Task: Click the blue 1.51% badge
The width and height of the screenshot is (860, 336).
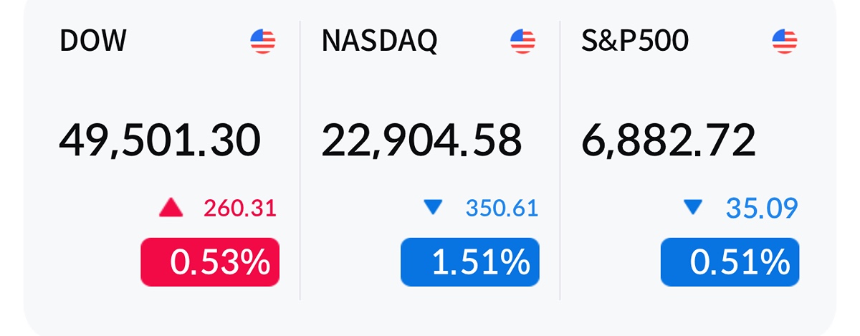Action: pos(470,263)
